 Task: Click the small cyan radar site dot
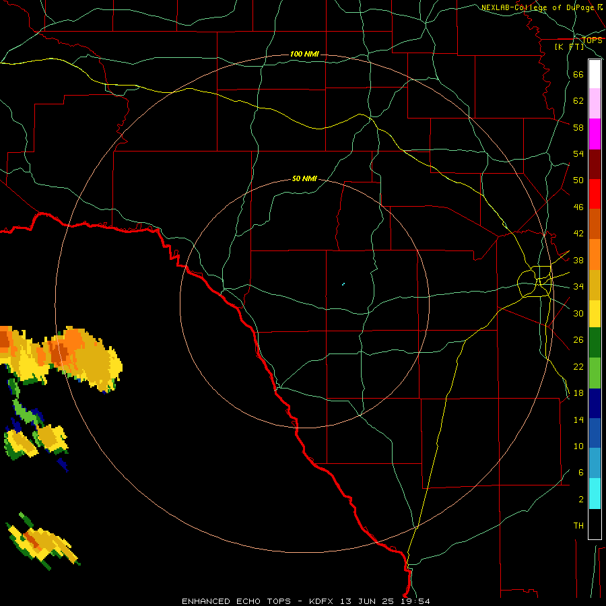click(343, 284)
